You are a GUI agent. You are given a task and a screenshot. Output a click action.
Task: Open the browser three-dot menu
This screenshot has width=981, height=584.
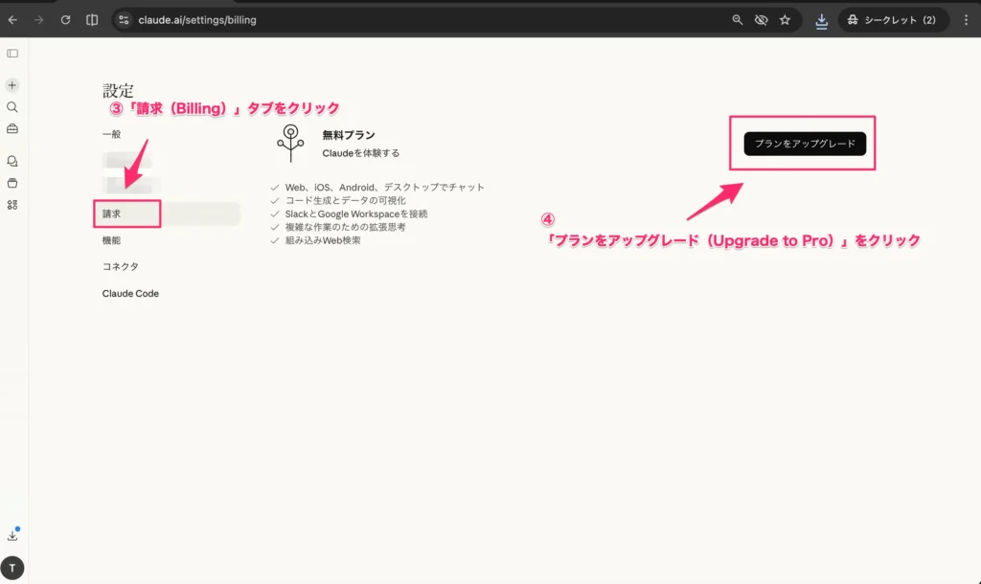tap(969, 18)
